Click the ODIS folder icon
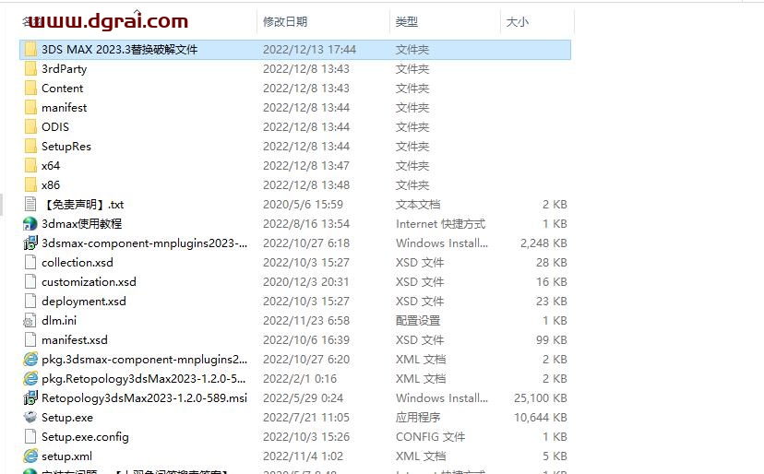This screenshot has width=764, height=474. (30, 126)
